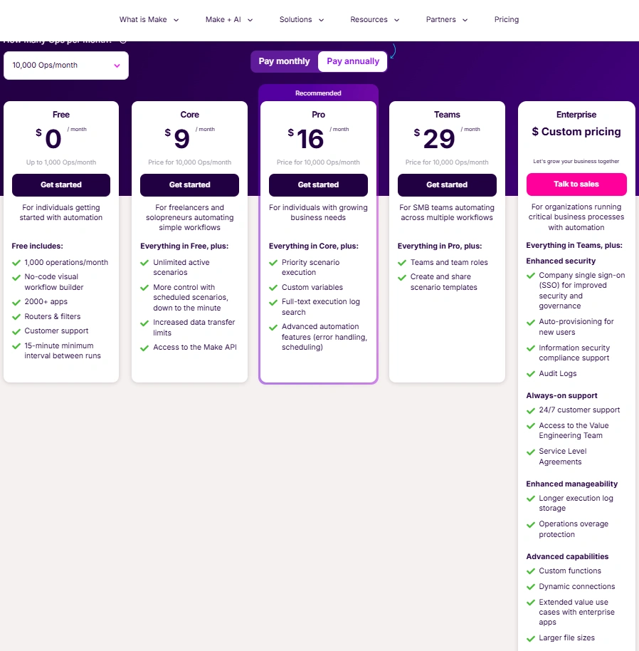639x651 pixels.
Task: Click 'Routers & filters' feature
Action: click(53, 316)
